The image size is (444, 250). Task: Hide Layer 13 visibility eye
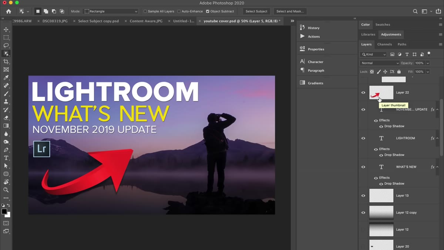363,196
